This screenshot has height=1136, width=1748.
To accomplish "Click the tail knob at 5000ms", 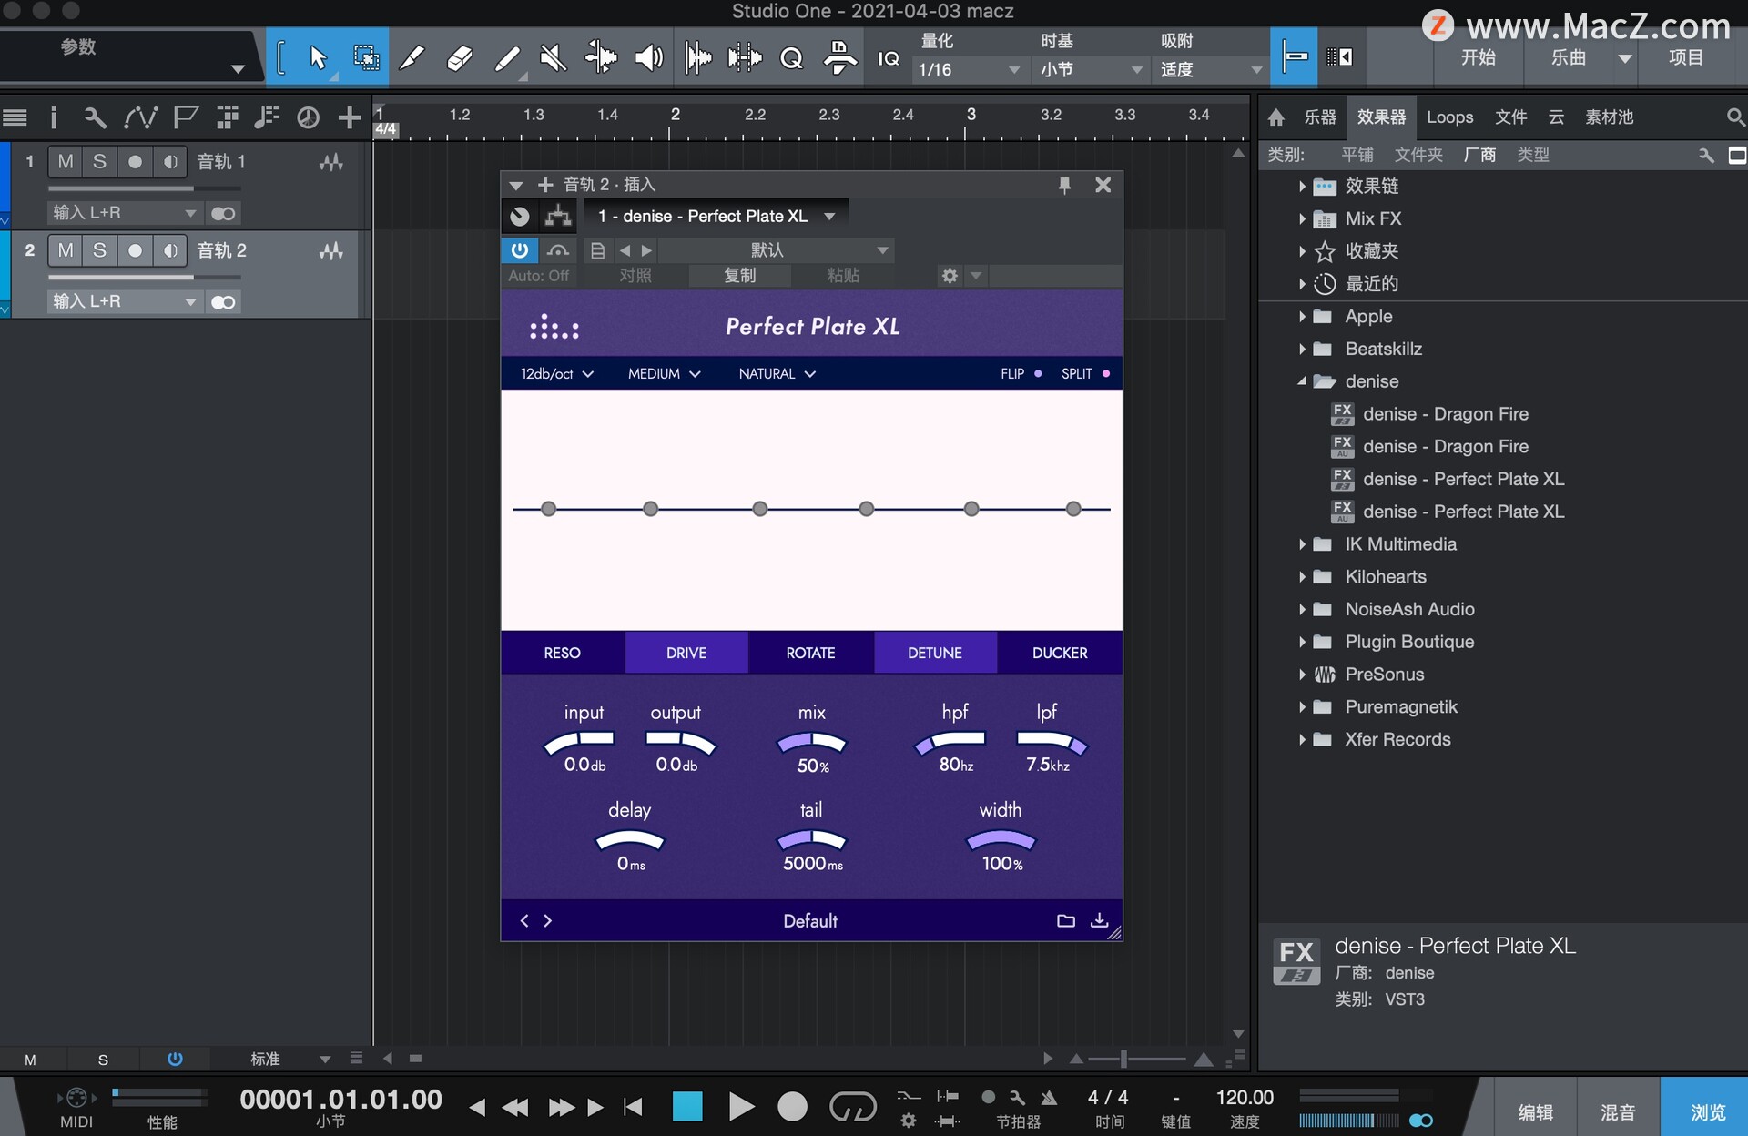I will (x=811, y=841).
